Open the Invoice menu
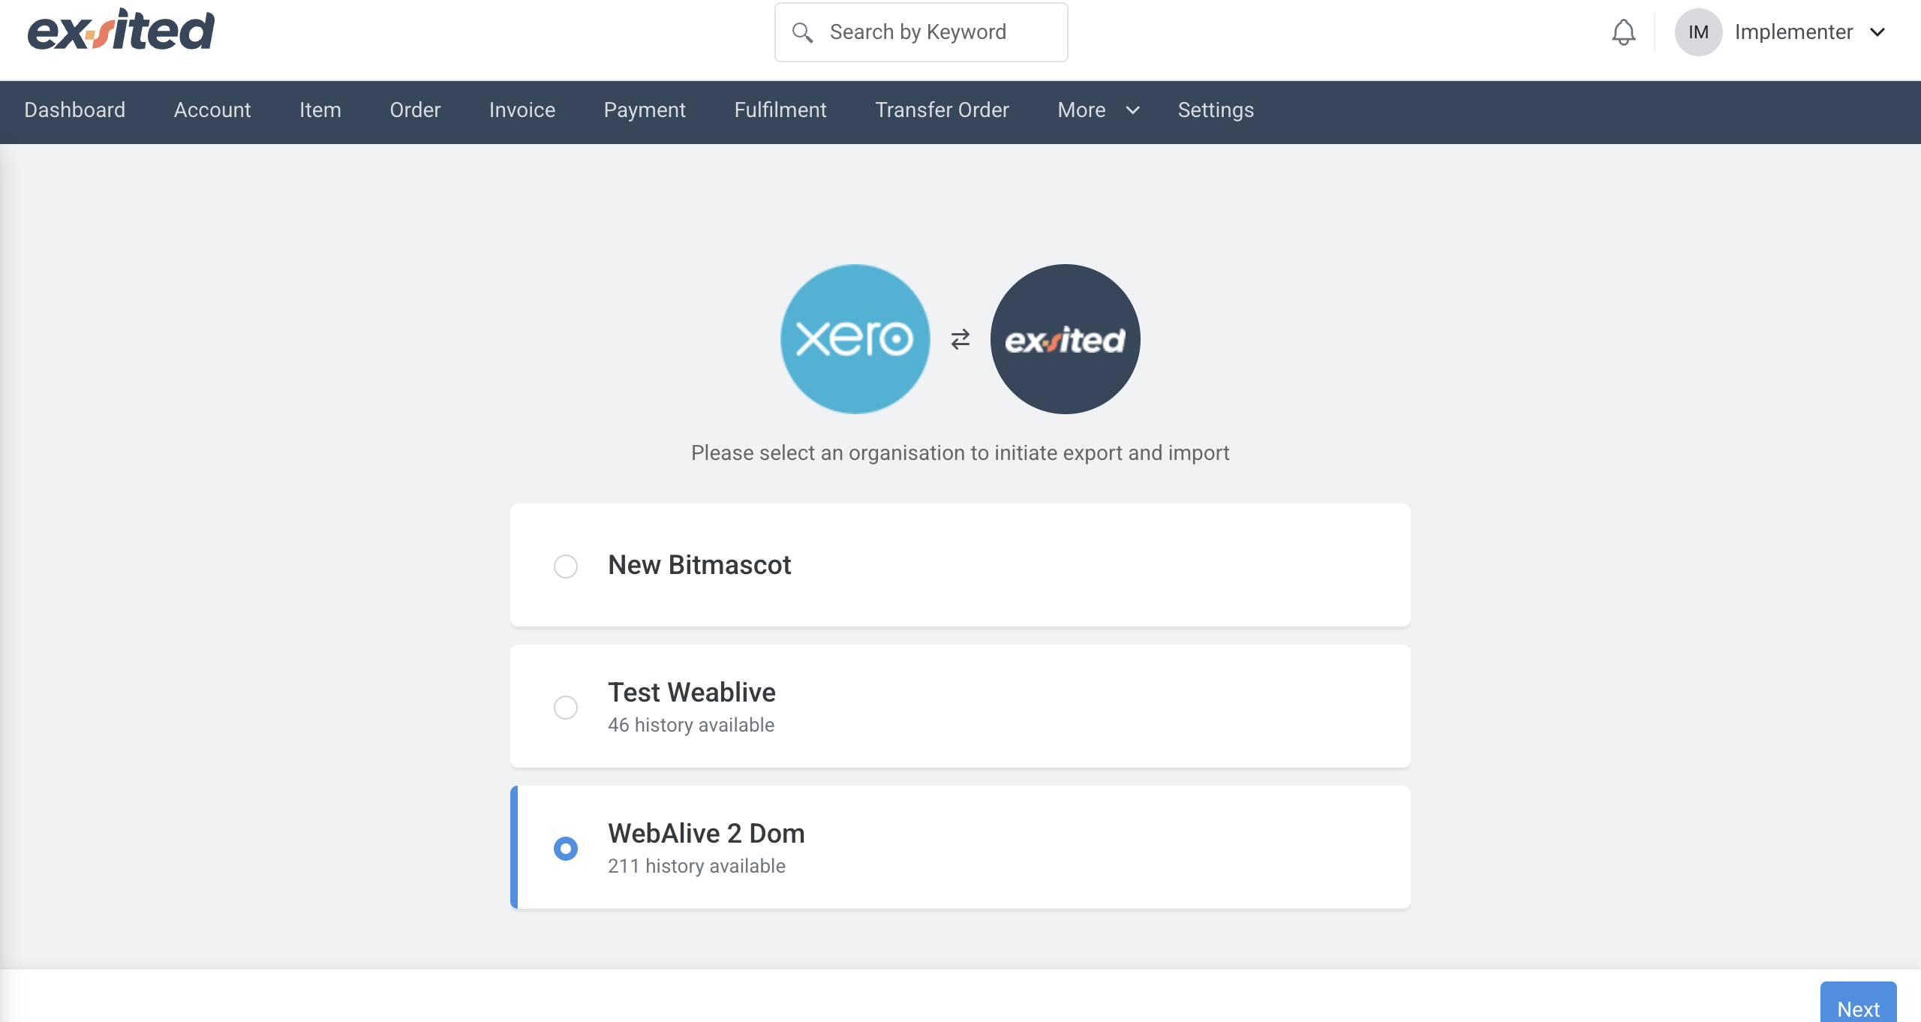The width and height of the screenshot is (1921, 1022). [522, 110]
